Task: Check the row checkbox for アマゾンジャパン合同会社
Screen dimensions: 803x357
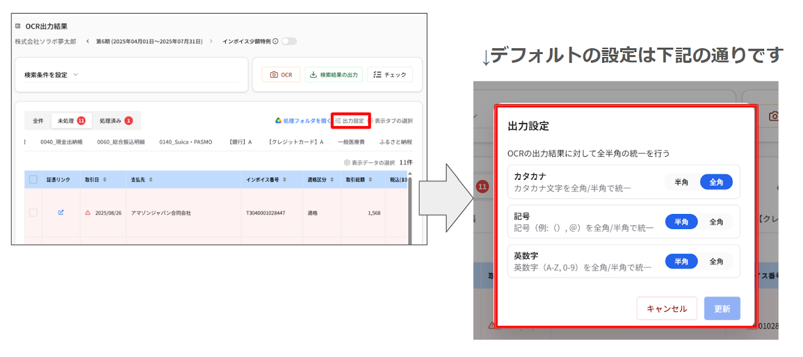Action: tap(33, 213)
